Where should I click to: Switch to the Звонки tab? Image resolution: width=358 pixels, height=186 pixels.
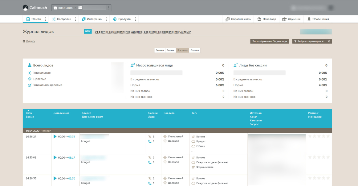tap(160, 50)
